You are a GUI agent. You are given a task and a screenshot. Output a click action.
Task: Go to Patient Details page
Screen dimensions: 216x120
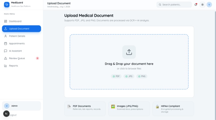pos(21,36)
